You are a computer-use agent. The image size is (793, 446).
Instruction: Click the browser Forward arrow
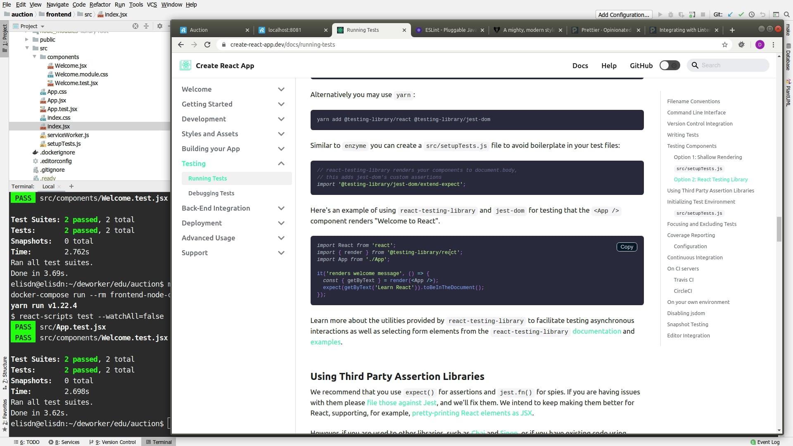194,45
